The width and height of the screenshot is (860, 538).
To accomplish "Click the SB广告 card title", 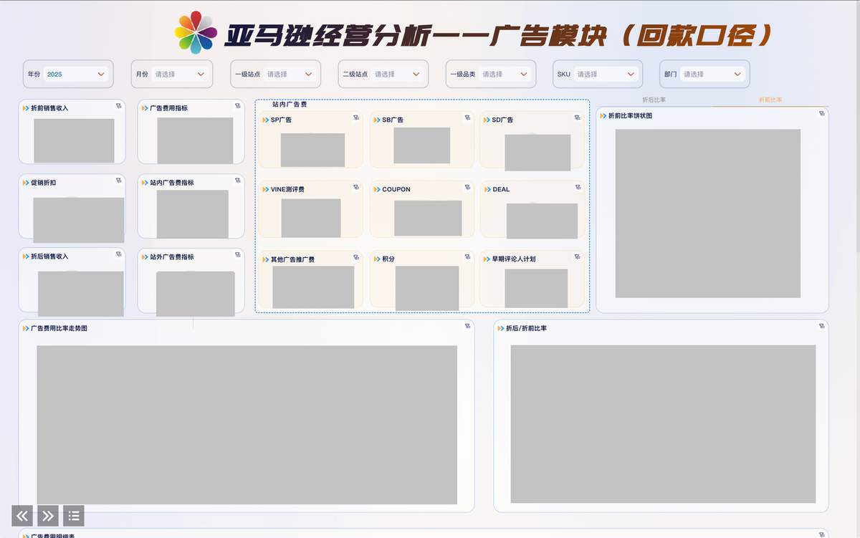I will point(393,120).
